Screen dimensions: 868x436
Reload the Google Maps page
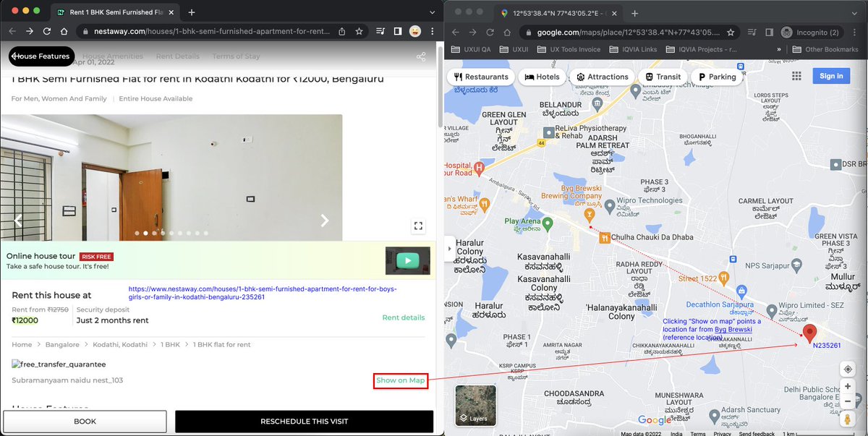coord(490,33)
